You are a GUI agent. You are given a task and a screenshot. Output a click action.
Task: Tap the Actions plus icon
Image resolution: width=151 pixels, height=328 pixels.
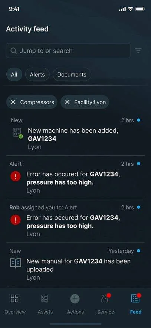(75, 299)
